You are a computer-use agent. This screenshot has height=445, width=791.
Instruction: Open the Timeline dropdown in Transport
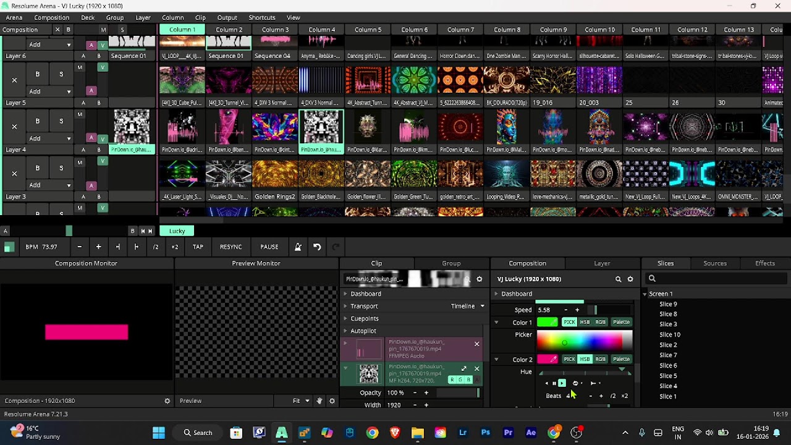point(468,306)
